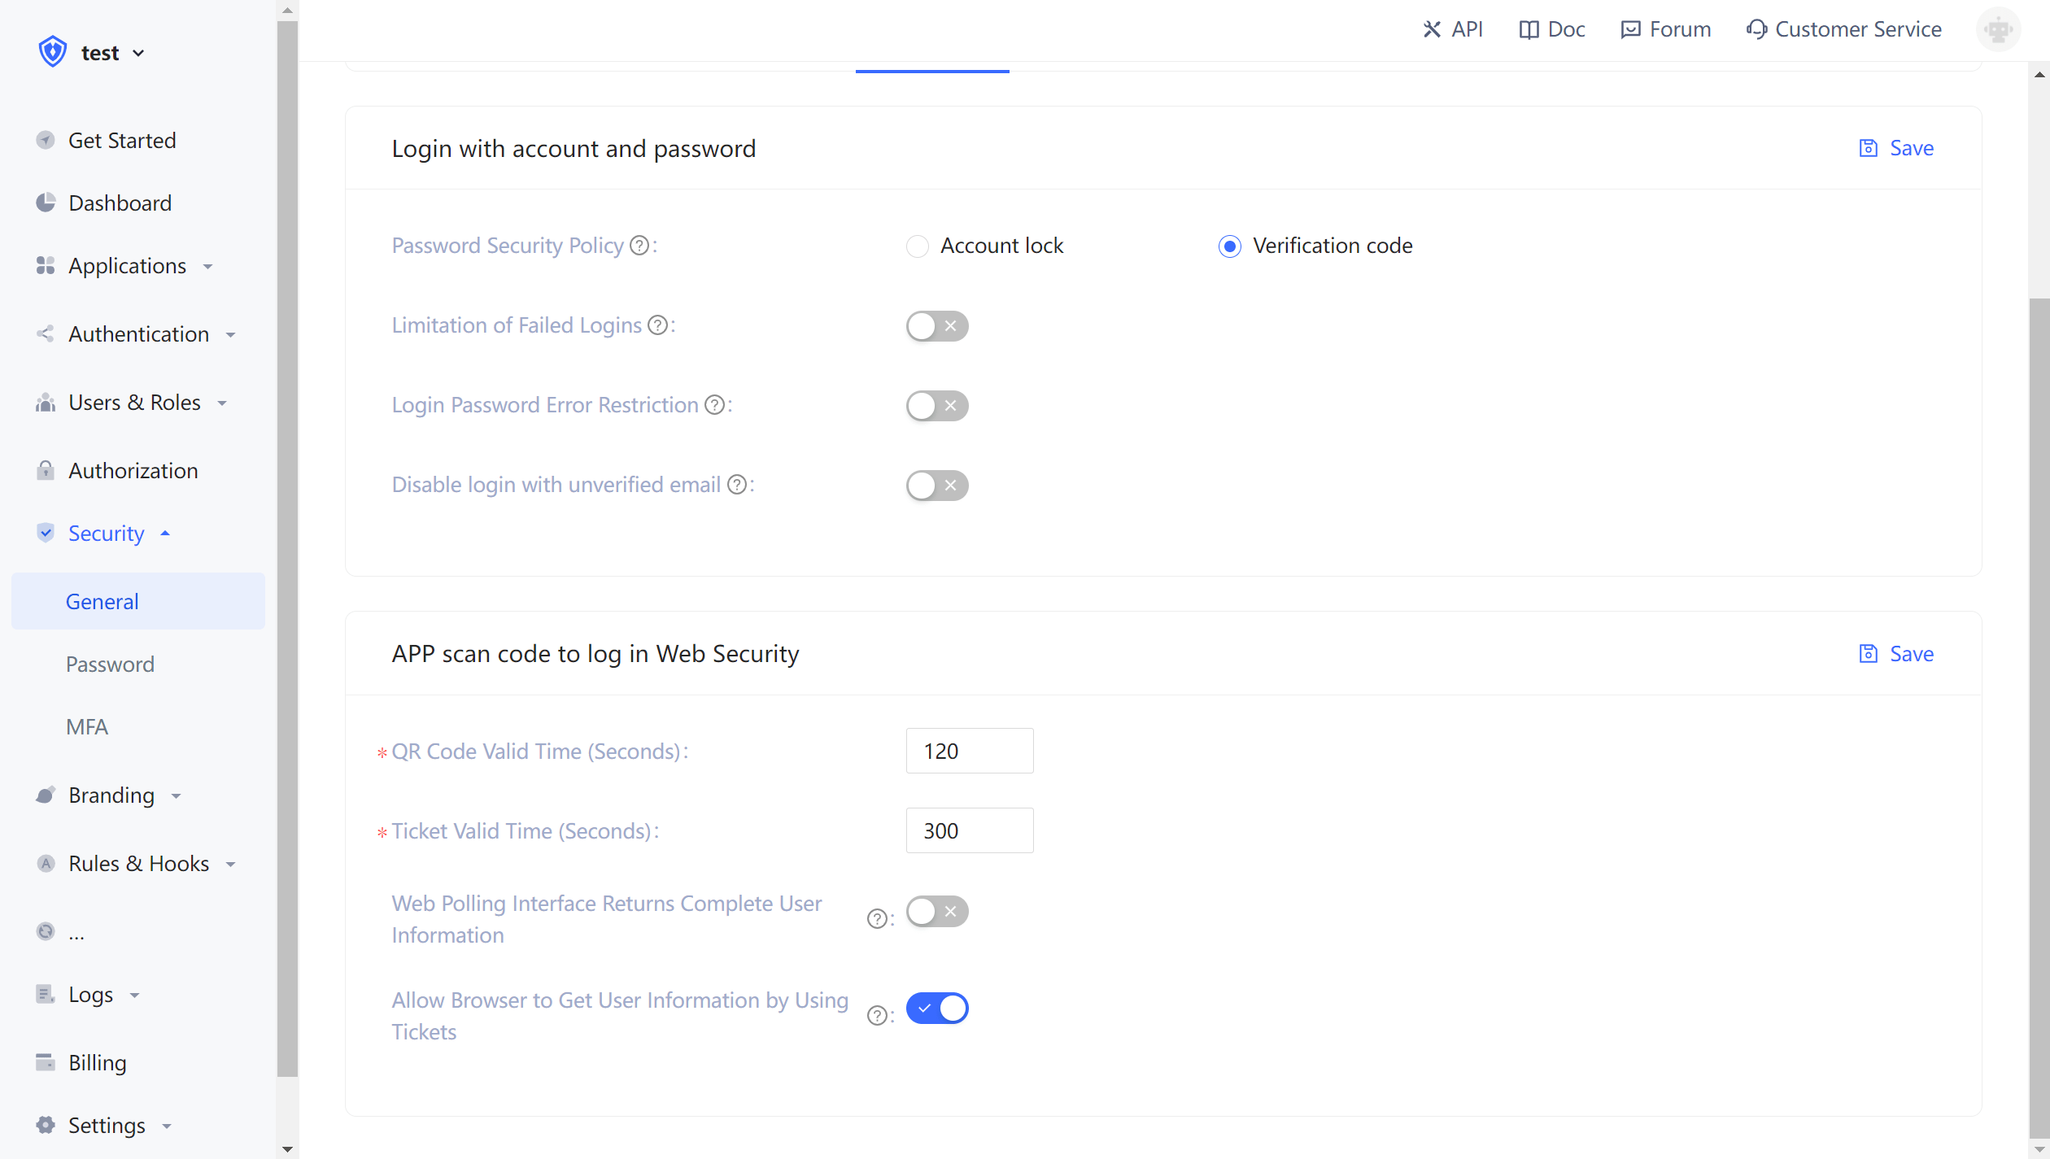Image resolution: width=2050 pixels, height=1159 pixels.
Task: Click the Billing card icon in sidebar
Action: 46,1062
